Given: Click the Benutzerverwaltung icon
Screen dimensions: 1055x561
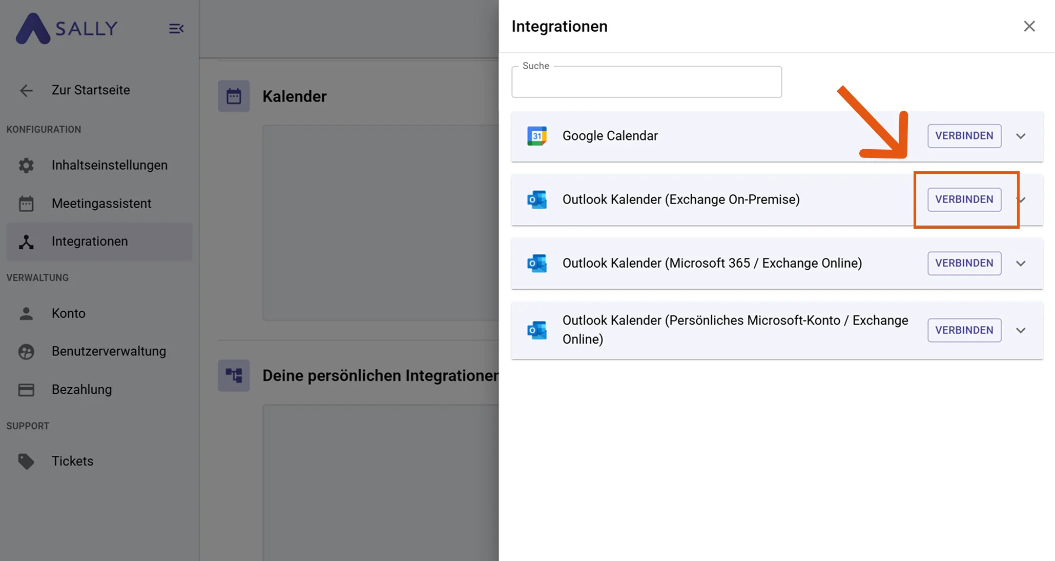Looking at the screenshot, I should (26, 351).
